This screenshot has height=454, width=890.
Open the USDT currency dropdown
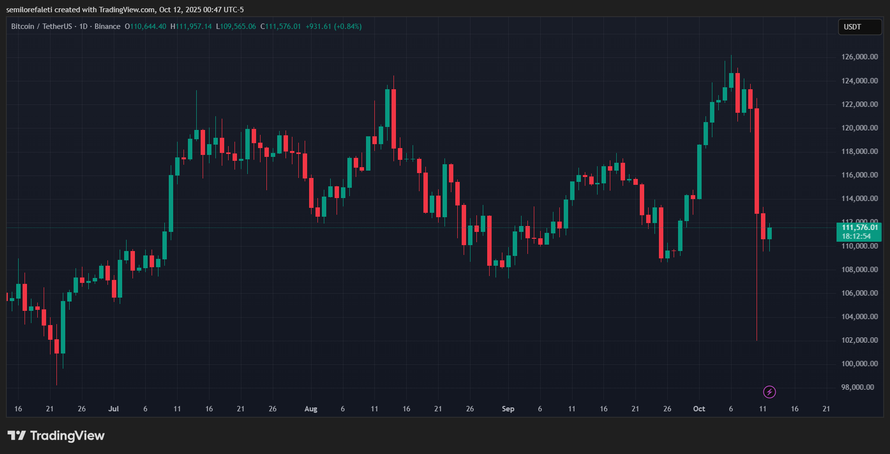(859, 27)
